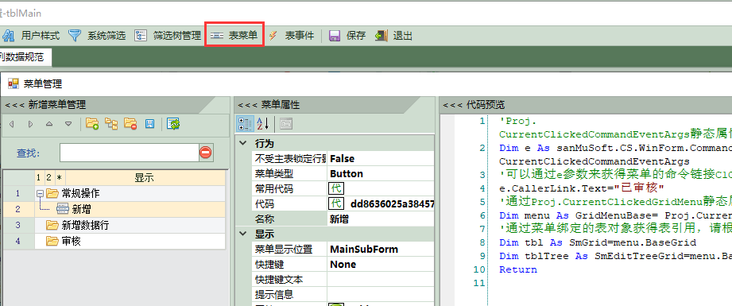The width and height of the screenshot is (732, 306).
Task: Click the move-up arrow in menu toolbar
Action: coord(49,124)
